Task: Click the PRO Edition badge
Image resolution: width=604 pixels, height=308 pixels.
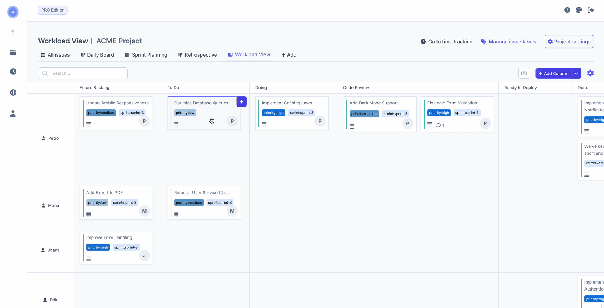Action: click(x=53, y=10)
